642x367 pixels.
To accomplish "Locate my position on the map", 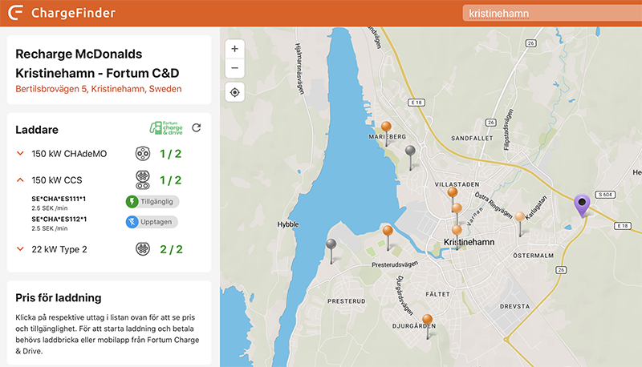I will (234, 92).
